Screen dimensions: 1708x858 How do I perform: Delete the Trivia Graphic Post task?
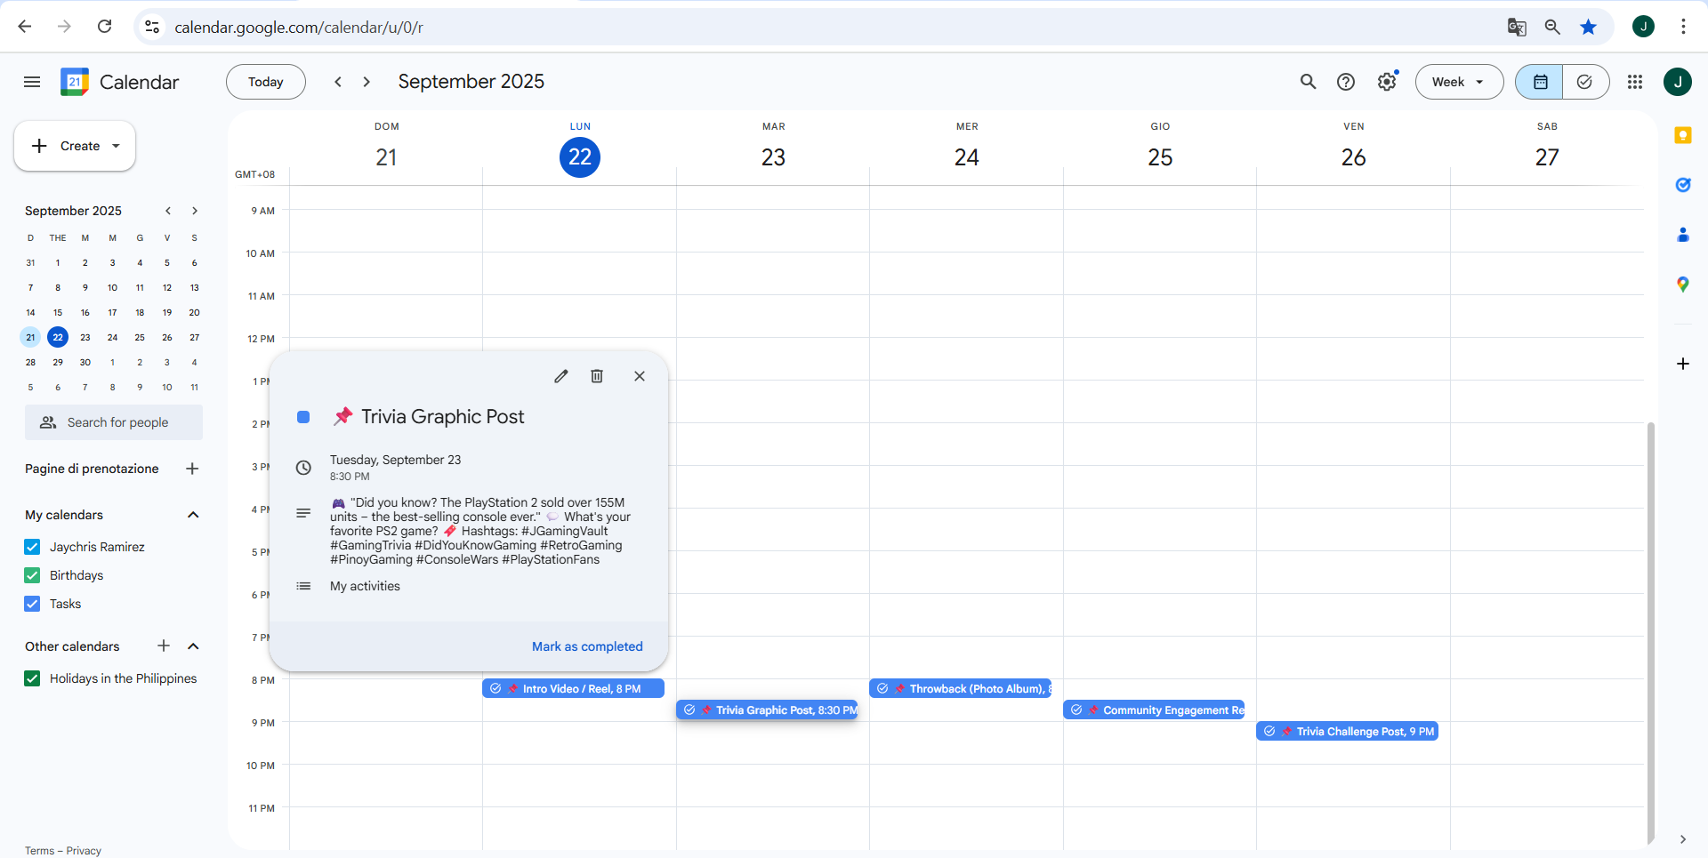pos(597,376)
